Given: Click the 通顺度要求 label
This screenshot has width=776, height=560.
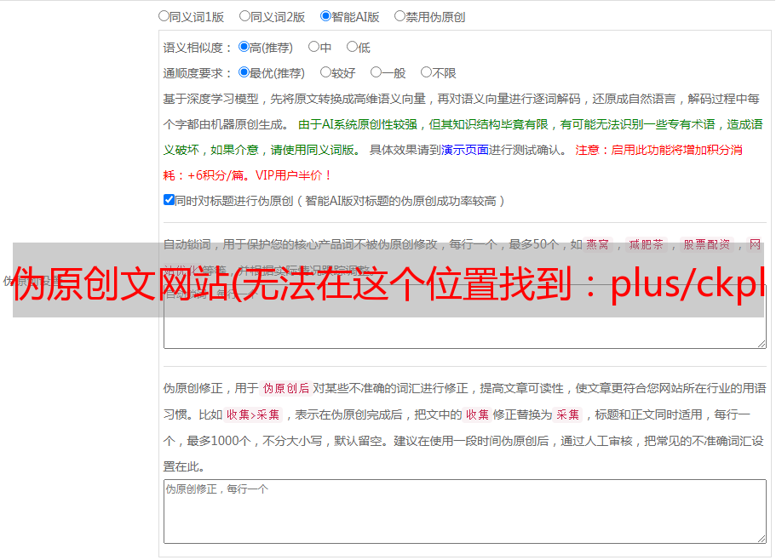Looking at the screenshot, I should pos(197,74).
